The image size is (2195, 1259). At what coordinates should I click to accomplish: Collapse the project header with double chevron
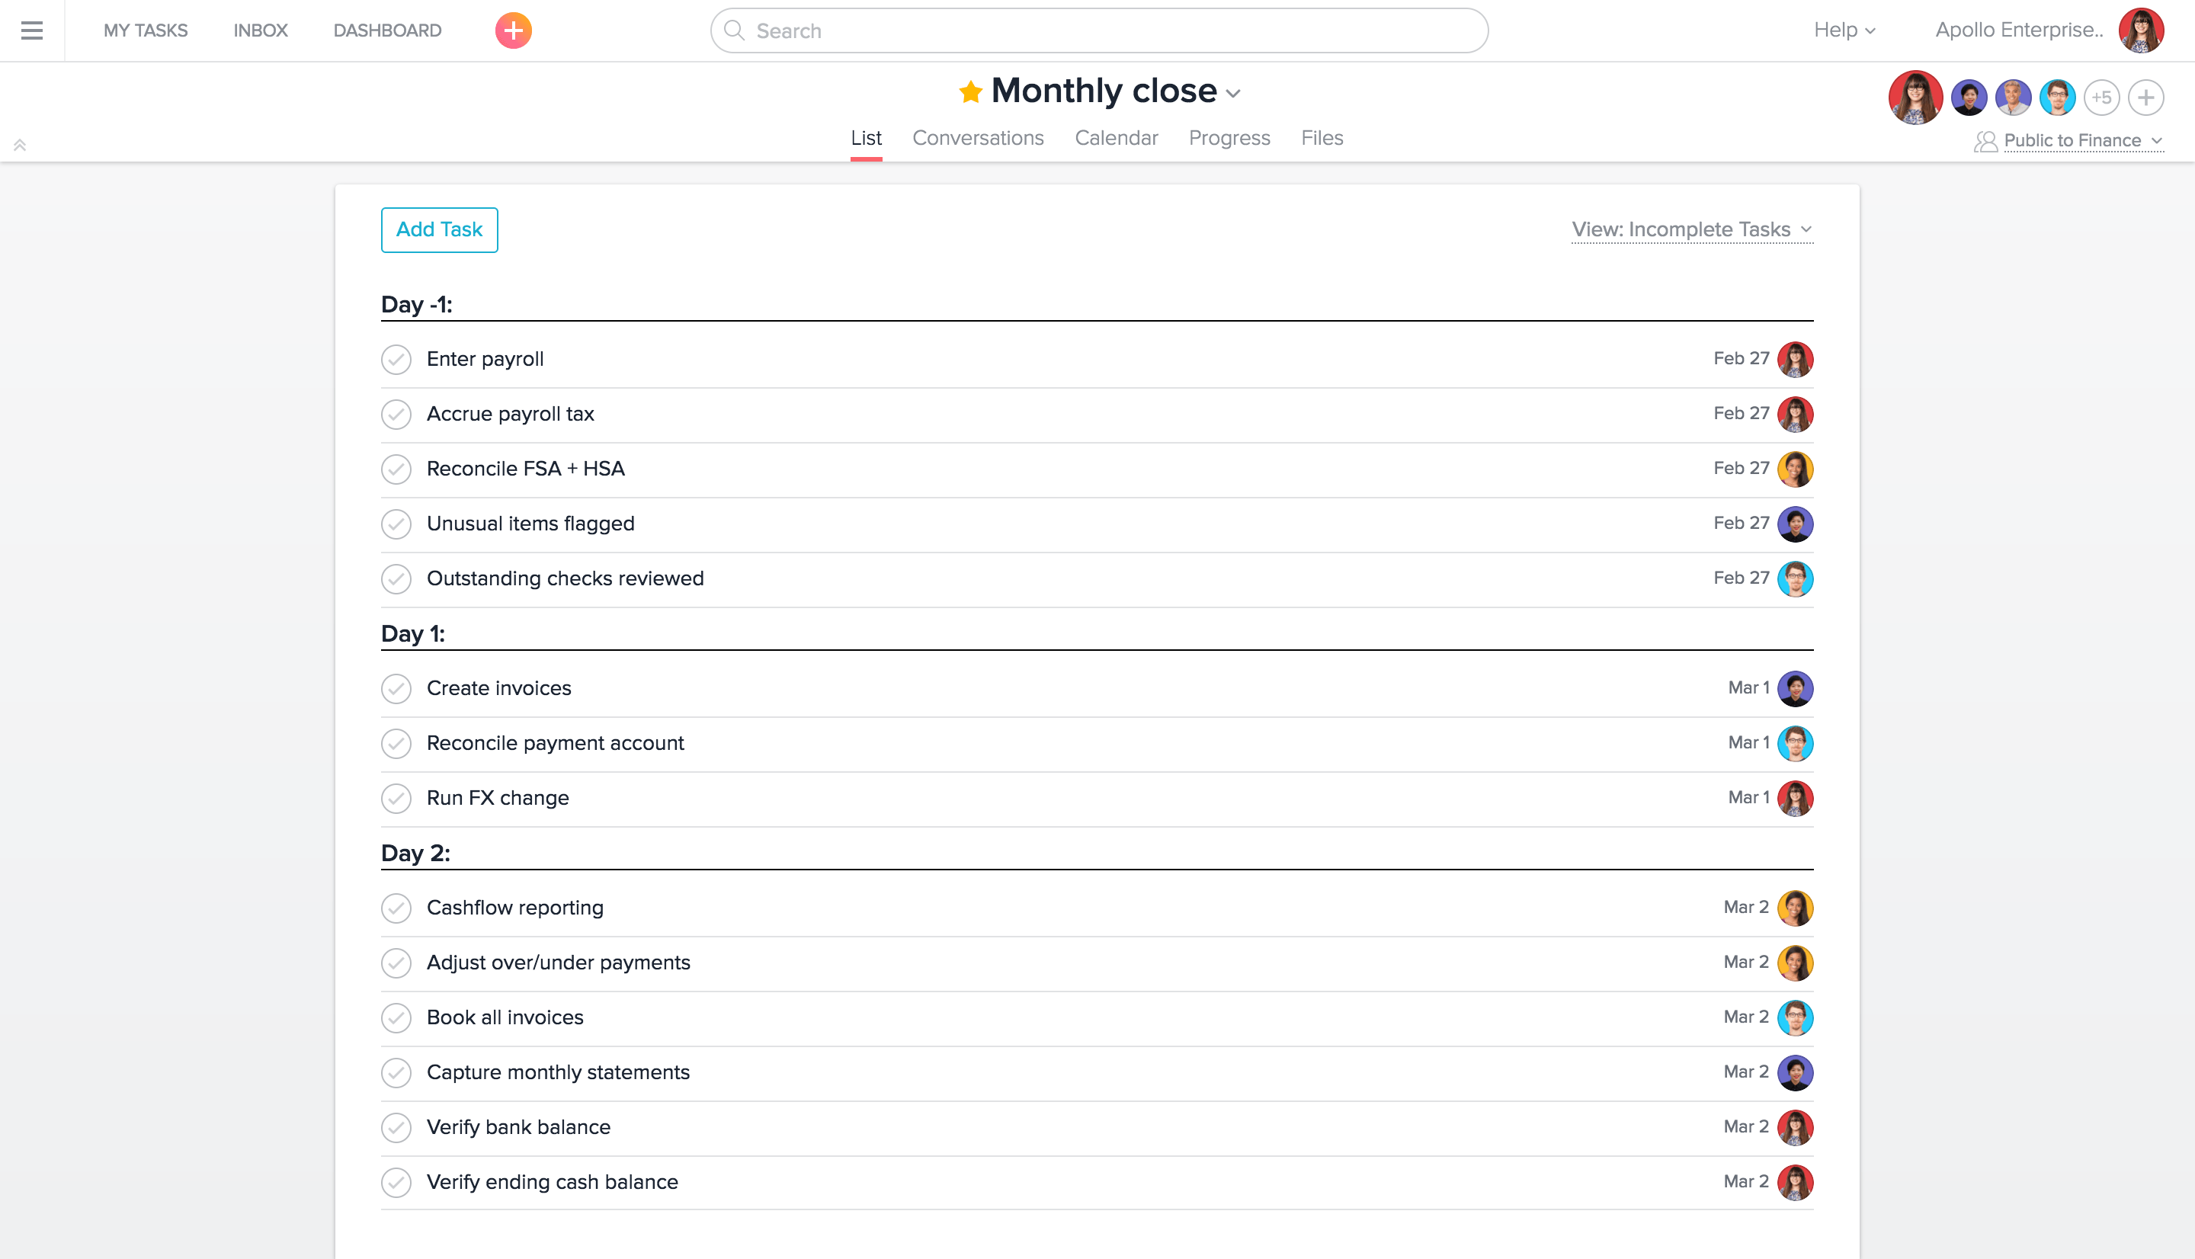pos(20,146)
